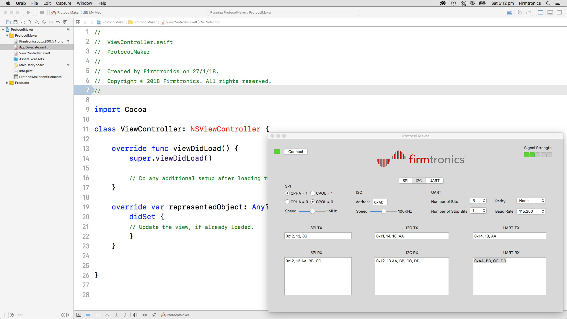Click the I2C Address field 0xAC
567x319 pixels.
click(380, 202)
